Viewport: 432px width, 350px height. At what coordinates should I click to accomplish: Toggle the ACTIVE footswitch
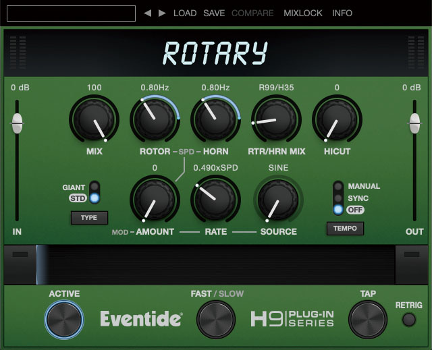click(64, 320)
